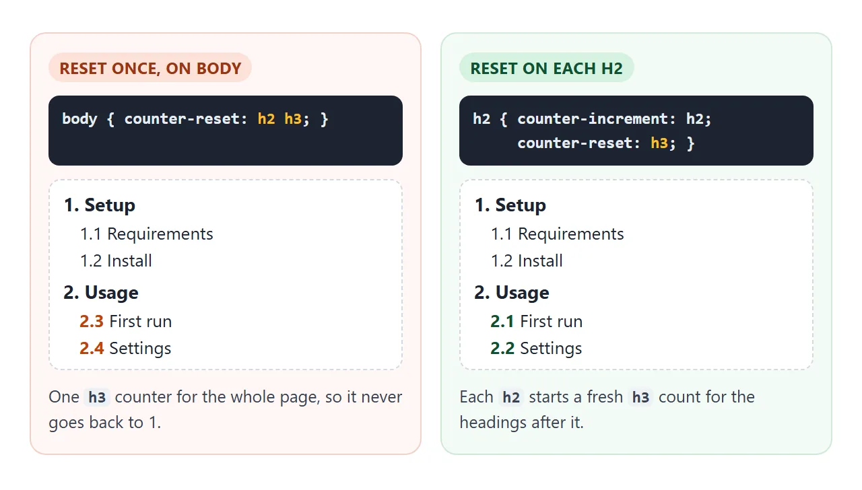Click the h3 code chip in "One h3 counter" caption

(x=98, y=397)
